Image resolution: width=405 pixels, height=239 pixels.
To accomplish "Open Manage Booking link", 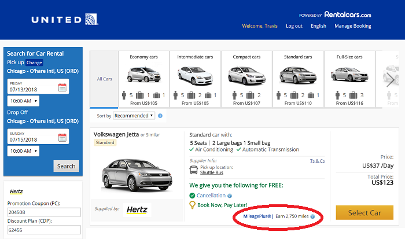I will (x=353, y=26).
